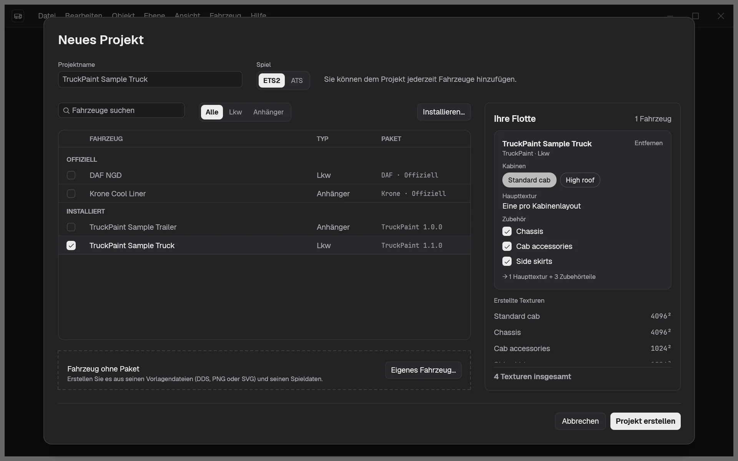Tick the Krone Cool Liner checkbox
The width and height of the screenshot is (738, 461).
[71, 194]
